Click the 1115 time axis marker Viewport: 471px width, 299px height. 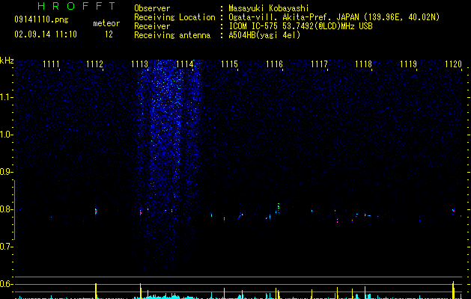point(229,64)
